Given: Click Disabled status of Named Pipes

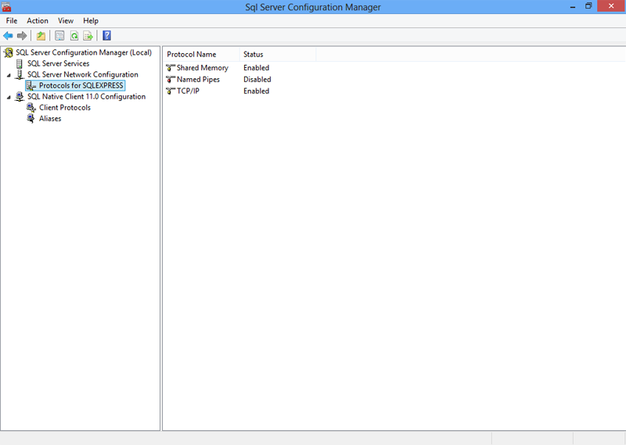Looking at the screenshot, I should point(257,80).
